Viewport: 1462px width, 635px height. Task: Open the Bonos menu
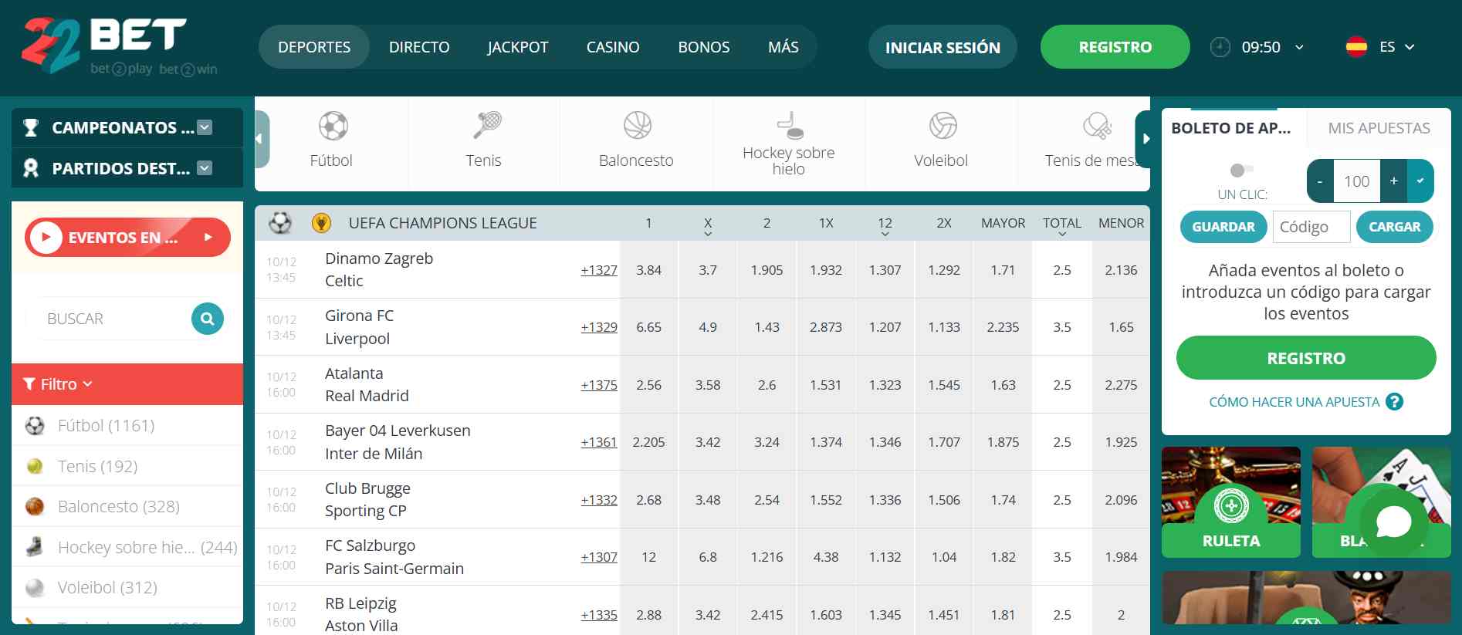(704, 47)
